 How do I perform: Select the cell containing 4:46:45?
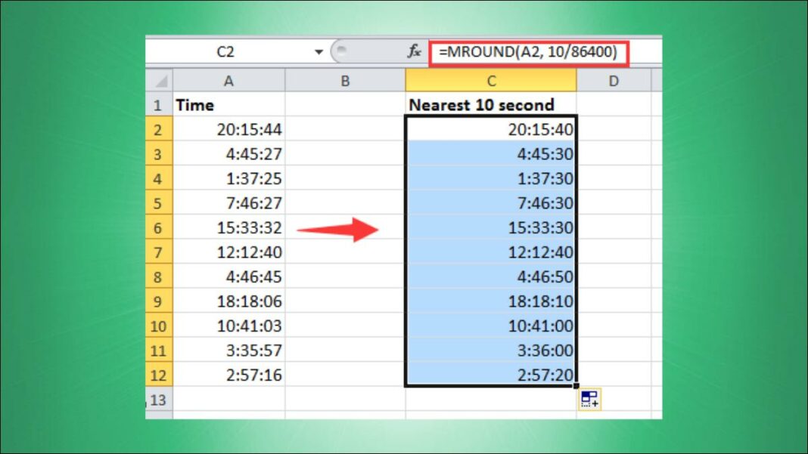[x=228, y=277]
